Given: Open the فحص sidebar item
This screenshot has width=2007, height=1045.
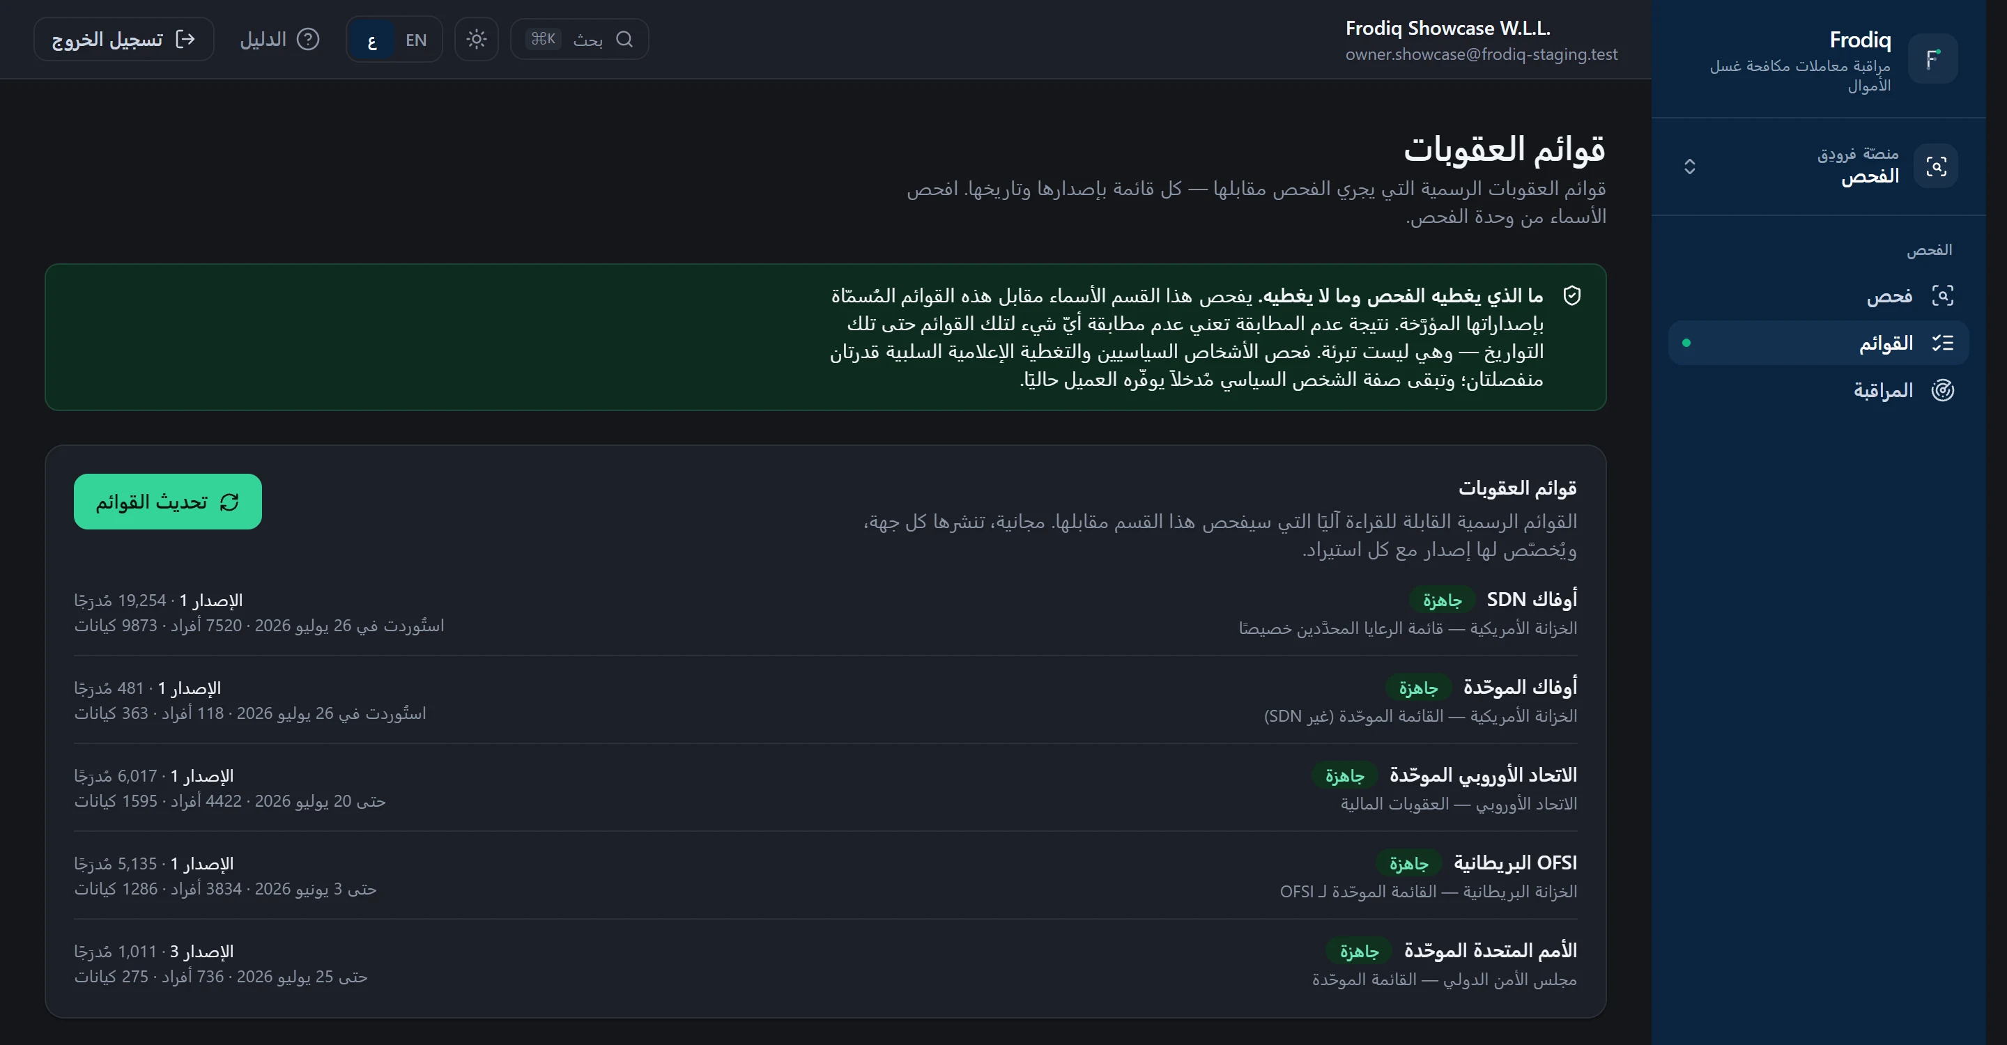Looking at the screenshot, I should [1818, 295].
